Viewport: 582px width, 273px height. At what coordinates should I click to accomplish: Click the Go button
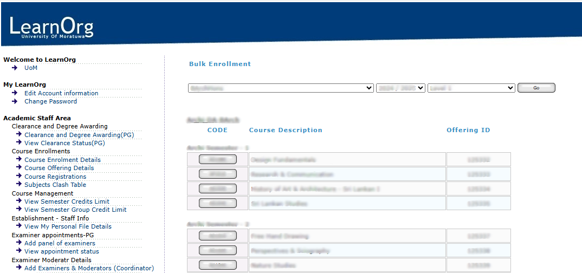[536, 88]
